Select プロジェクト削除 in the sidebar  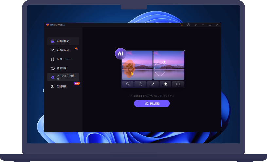point(63,77)
